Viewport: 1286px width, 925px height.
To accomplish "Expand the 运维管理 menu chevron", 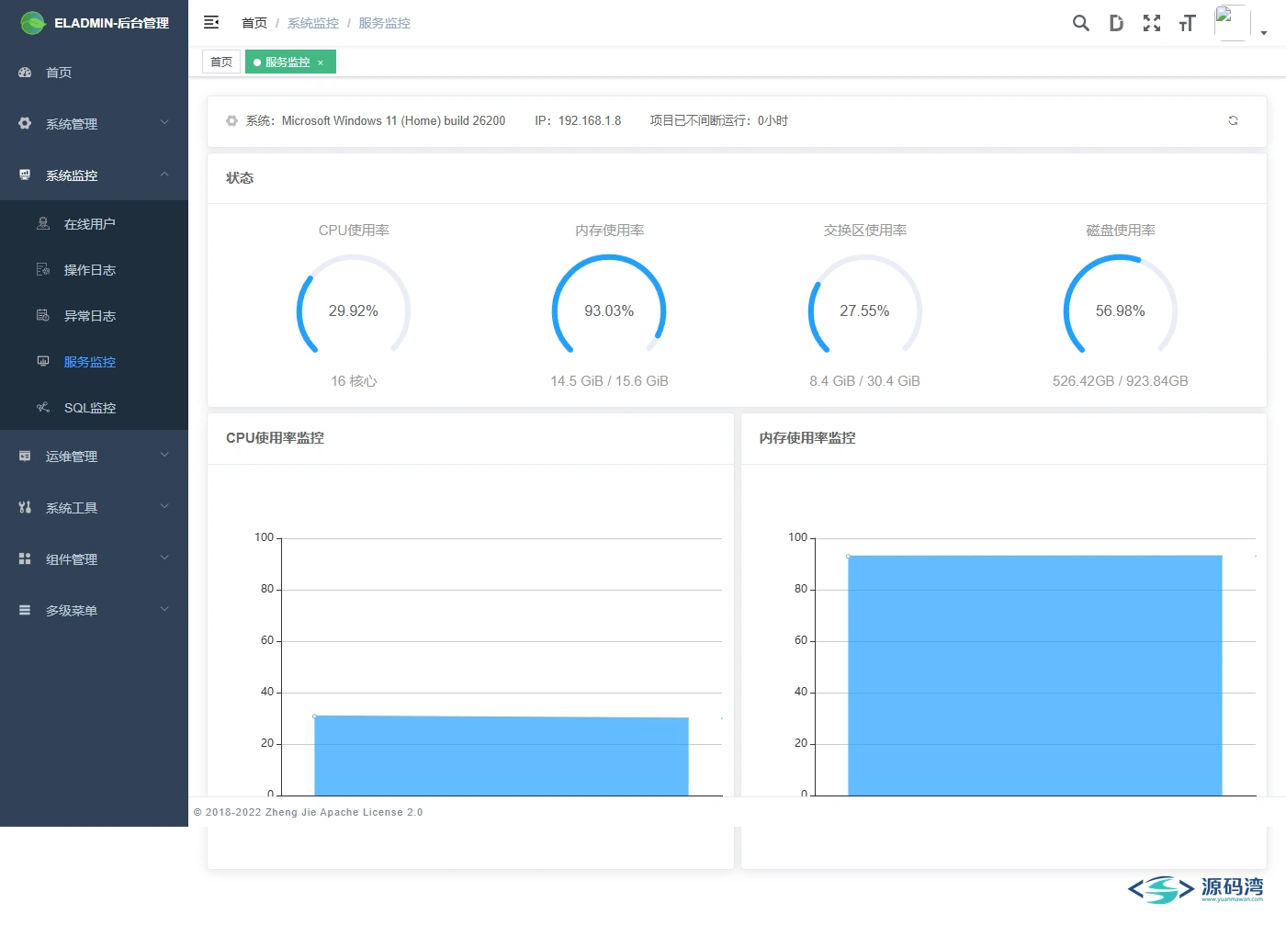I will [x=164, y=455].
